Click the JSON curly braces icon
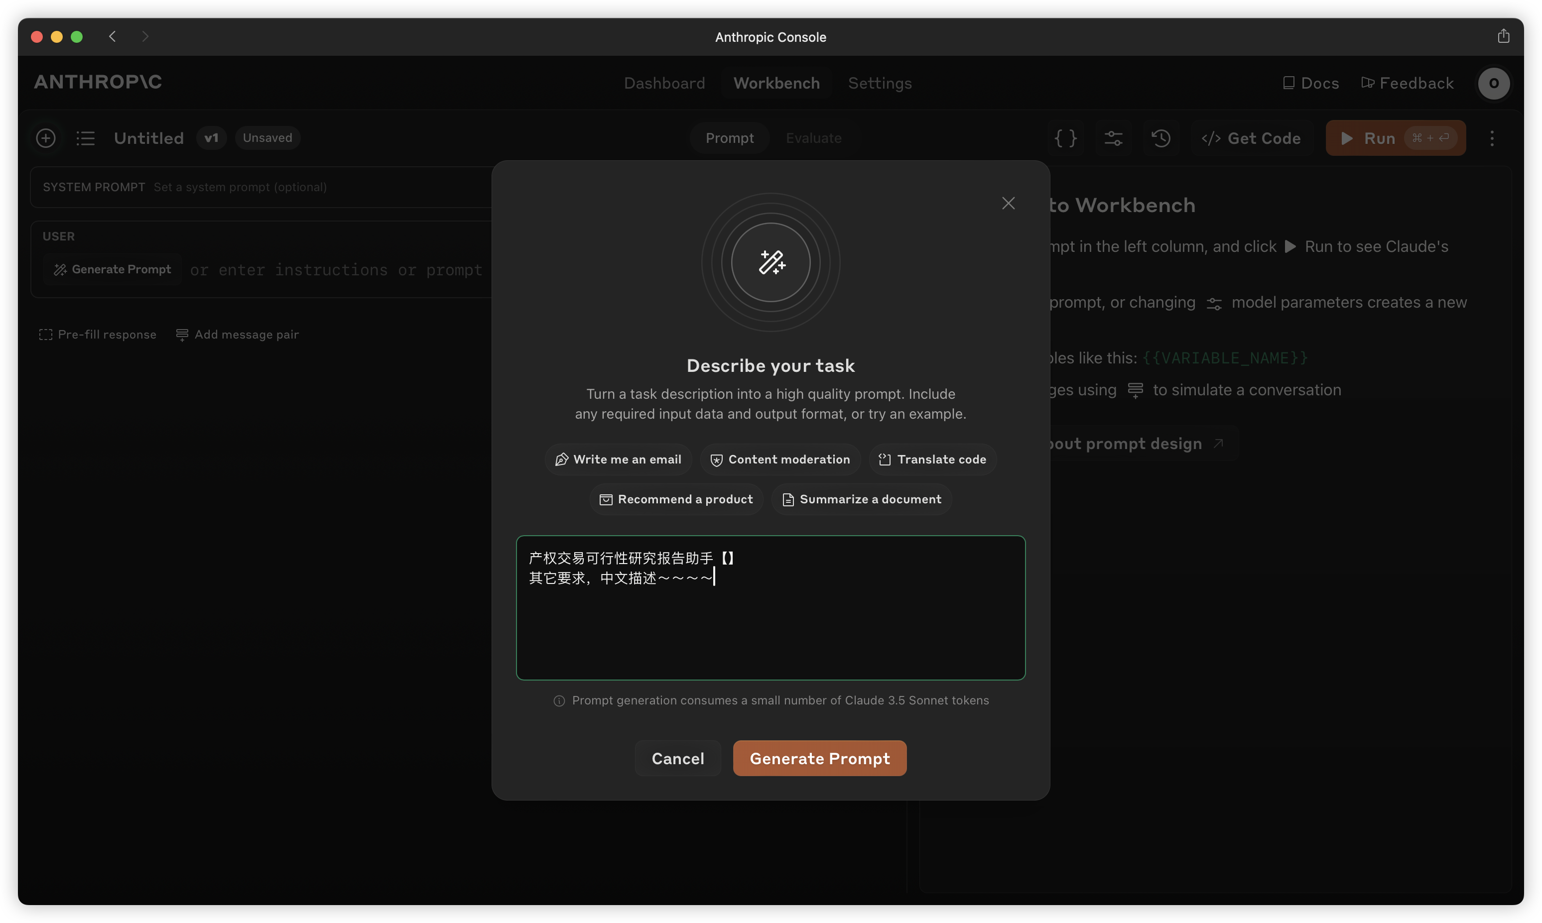 pyautogui.click(x=1065, y=137)
